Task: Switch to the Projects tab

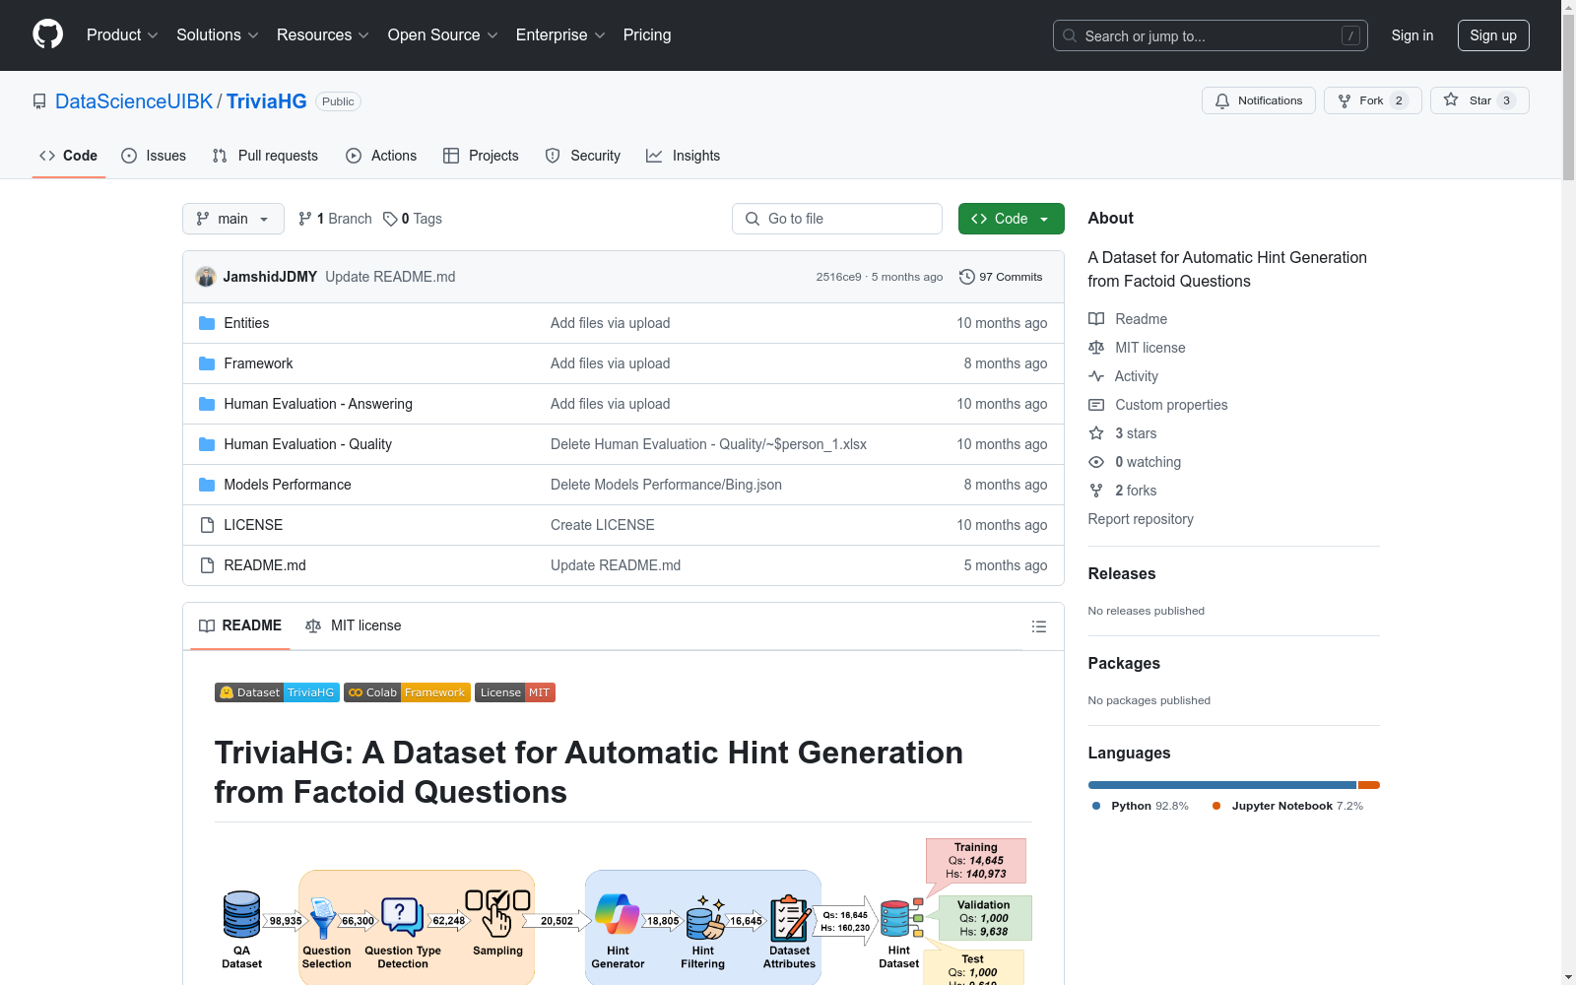Action: click(481, 156)
